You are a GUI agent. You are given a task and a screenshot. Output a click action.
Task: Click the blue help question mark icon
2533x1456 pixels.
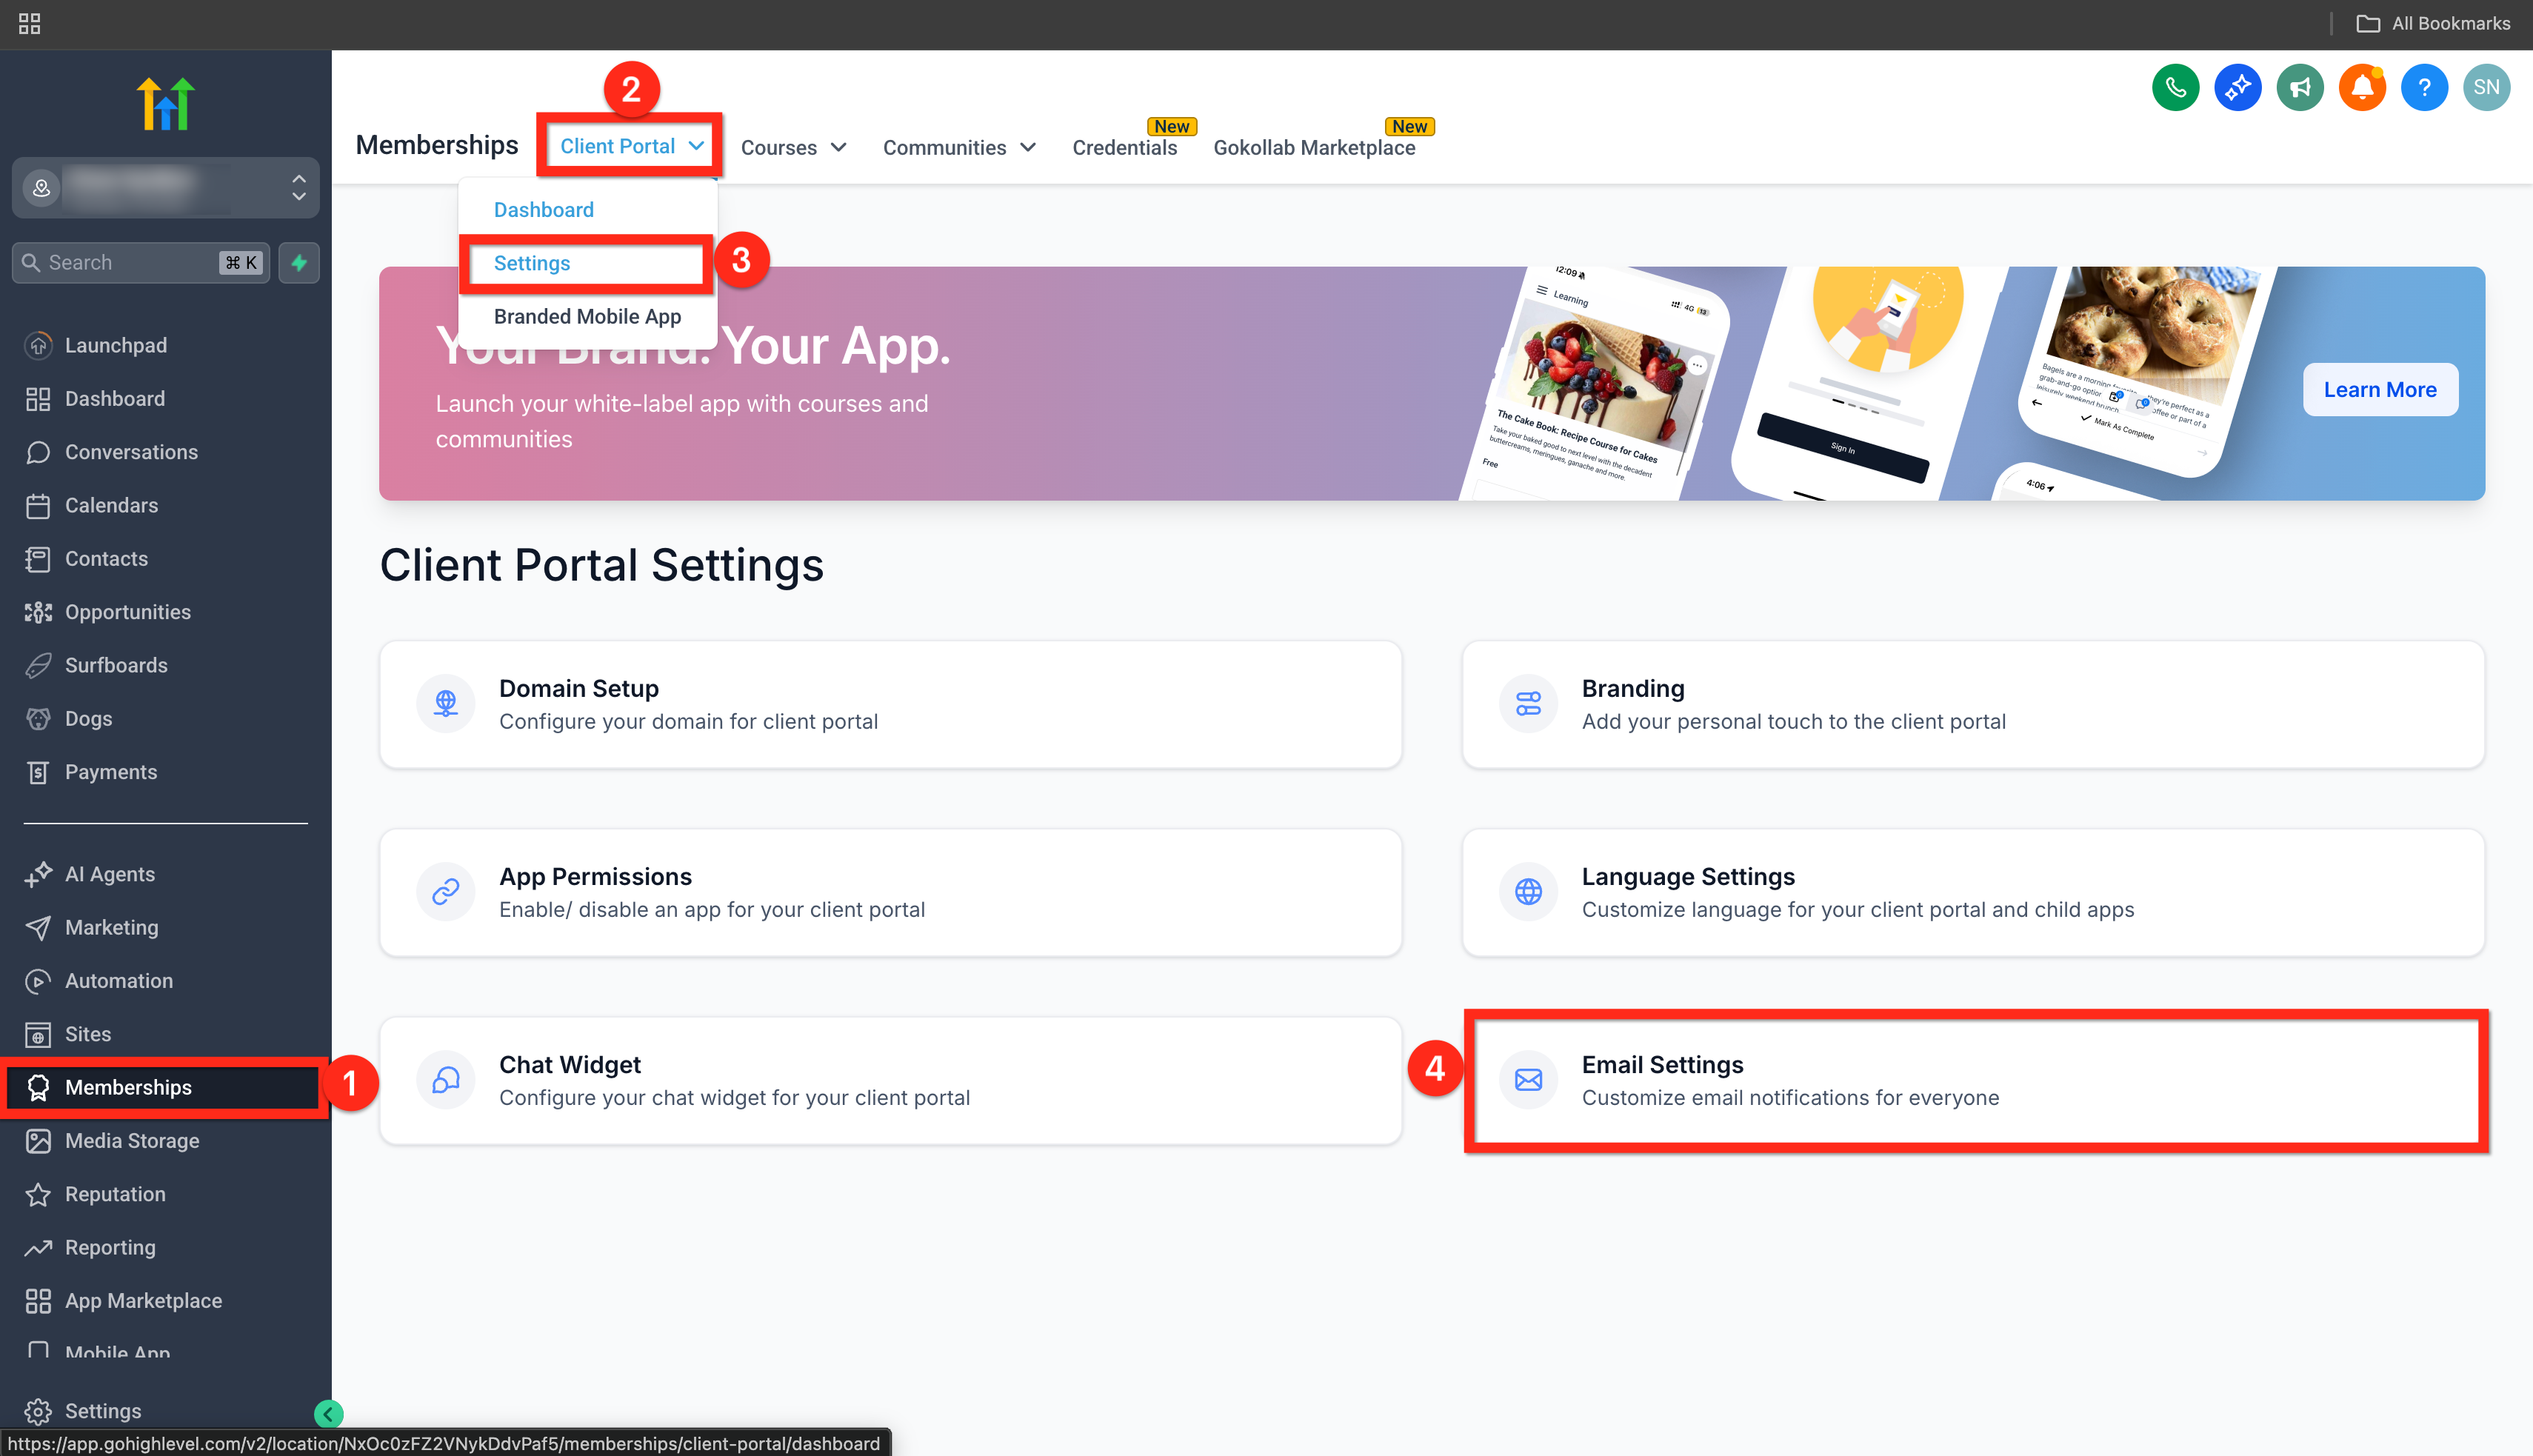(x=2424, y=88)
